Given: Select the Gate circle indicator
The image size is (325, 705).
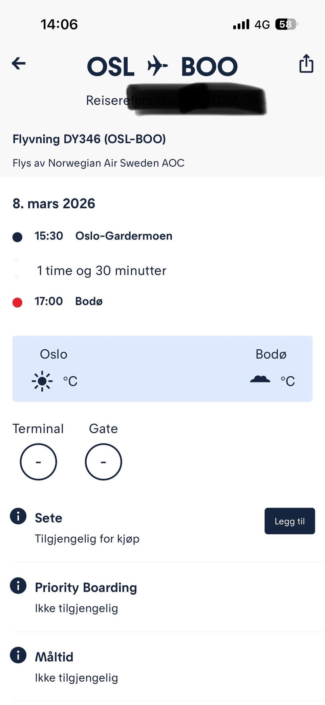Looking at the screenshot, I should pos(103,462).
